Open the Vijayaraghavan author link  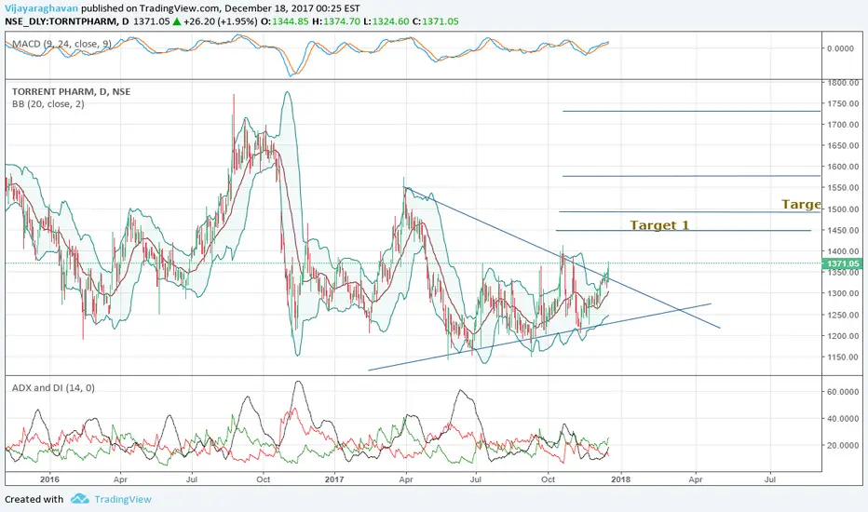tap(42, 8)
